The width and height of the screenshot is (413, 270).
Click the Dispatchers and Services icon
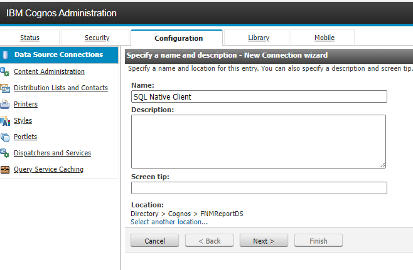pos(4,153)
